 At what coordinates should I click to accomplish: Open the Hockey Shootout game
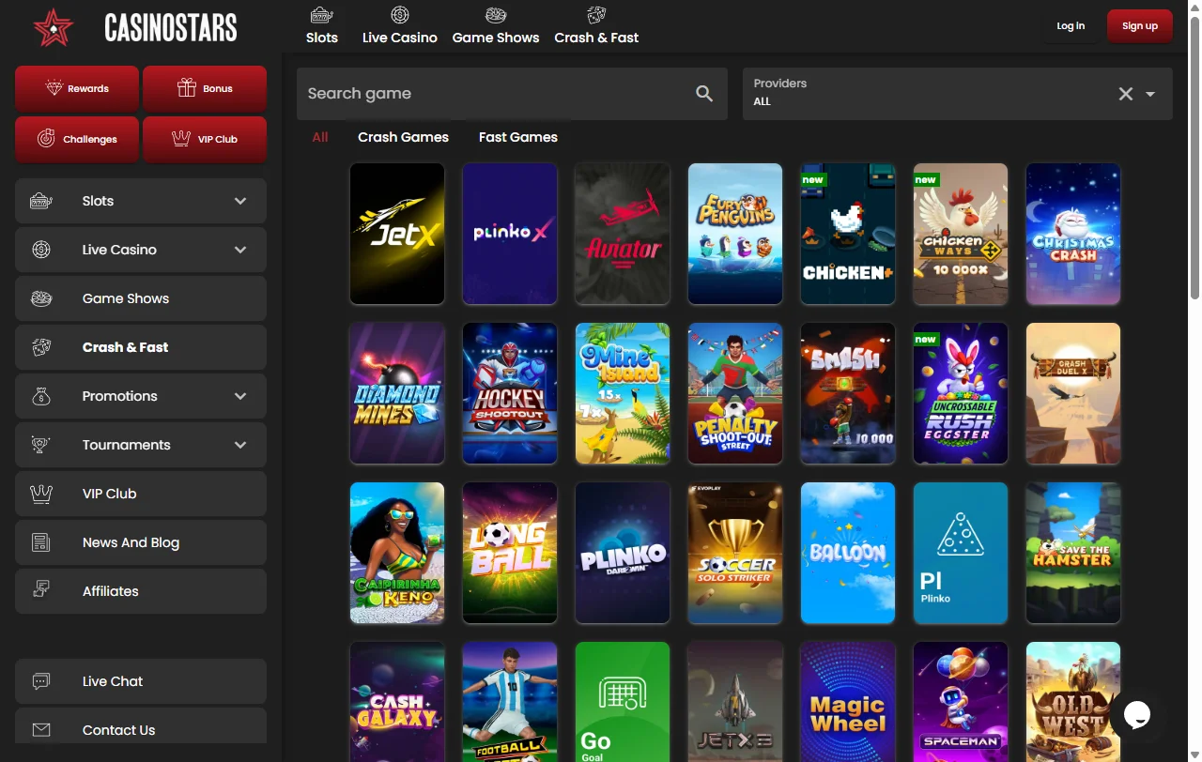[x=510, y=393]
